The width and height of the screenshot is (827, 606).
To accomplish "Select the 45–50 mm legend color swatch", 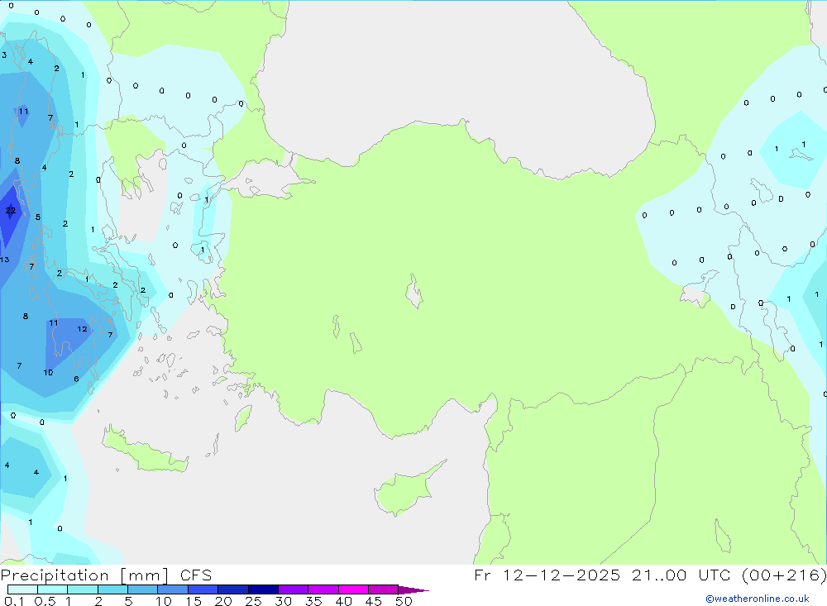I will click(x=383, y=589).
